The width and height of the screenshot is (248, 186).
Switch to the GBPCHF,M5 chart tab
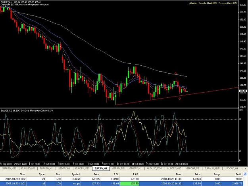click(192, 169)
